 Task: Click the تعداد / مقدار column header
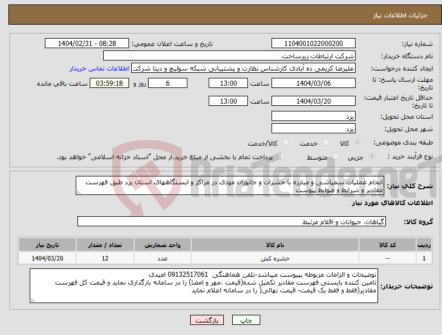click(105, 245)
